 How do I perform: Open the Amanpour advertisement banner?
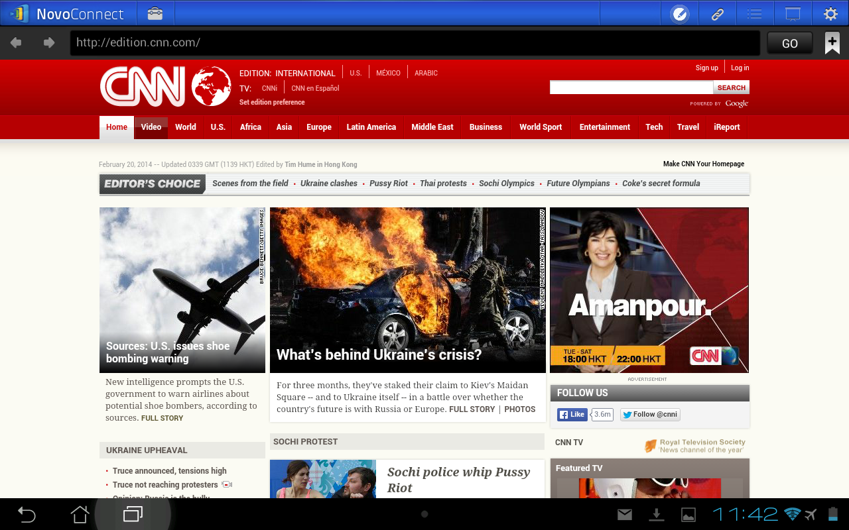649,290
